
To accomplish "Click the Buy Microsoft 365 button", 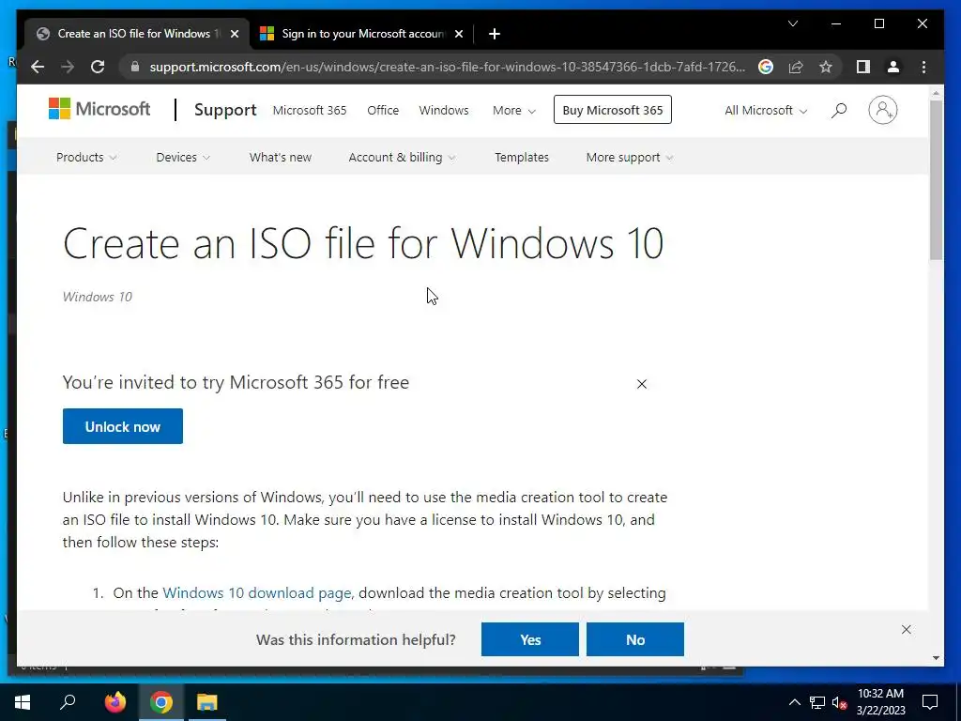I will coord(612,110).
